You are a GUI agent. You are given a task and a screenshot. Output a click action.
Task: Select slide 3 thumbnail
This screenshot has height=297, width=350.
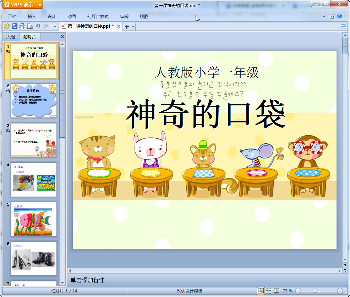(34, 140)
